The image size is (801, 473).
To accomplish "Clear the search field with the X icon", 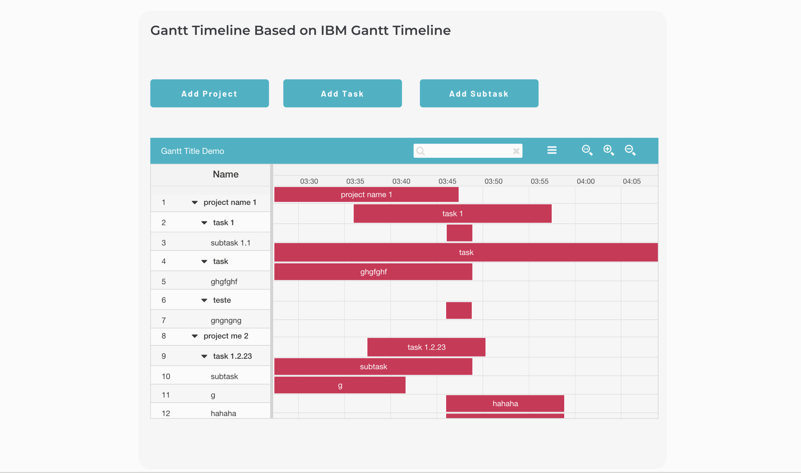I will [516, 151].
